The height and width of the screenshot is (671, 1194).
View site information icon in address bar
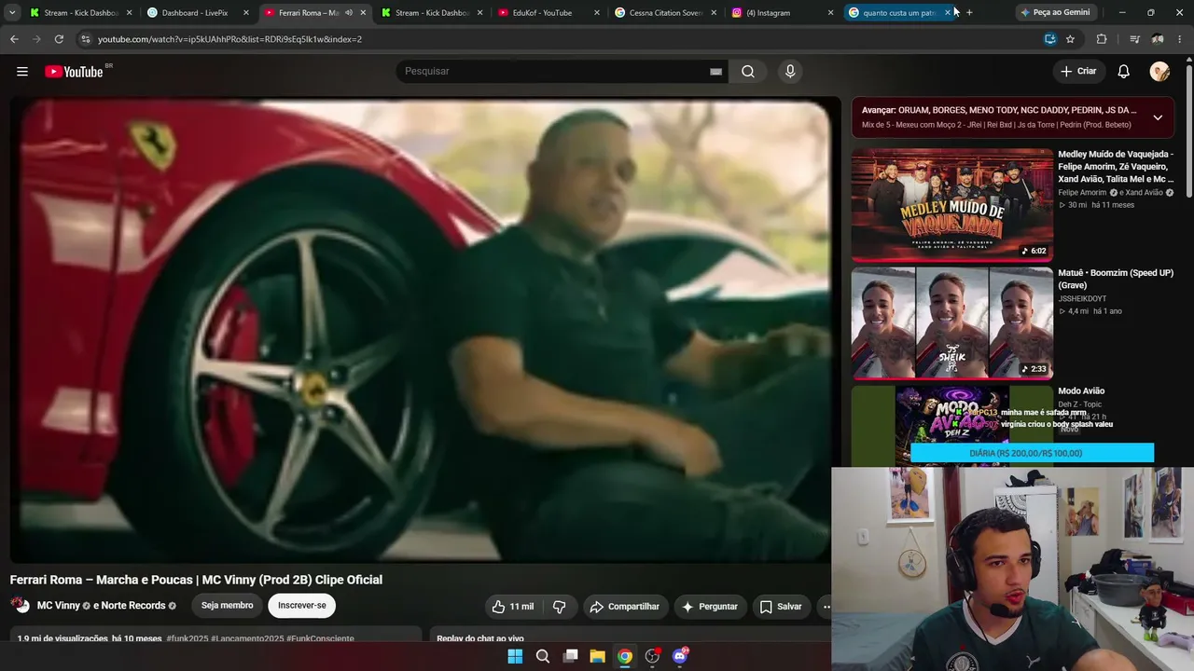point(85,39)
